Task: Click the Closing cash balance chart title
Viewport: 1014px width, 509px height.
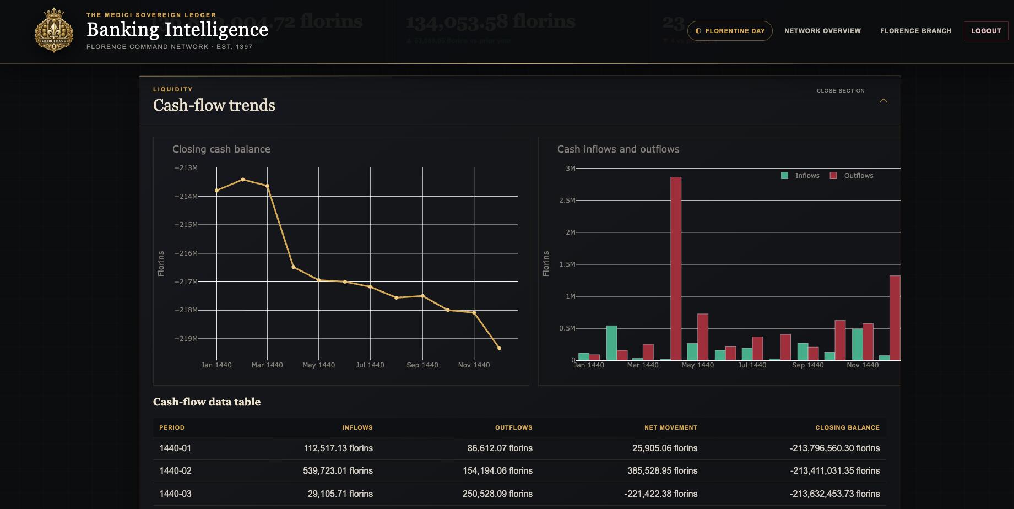Action: [221, 149]
